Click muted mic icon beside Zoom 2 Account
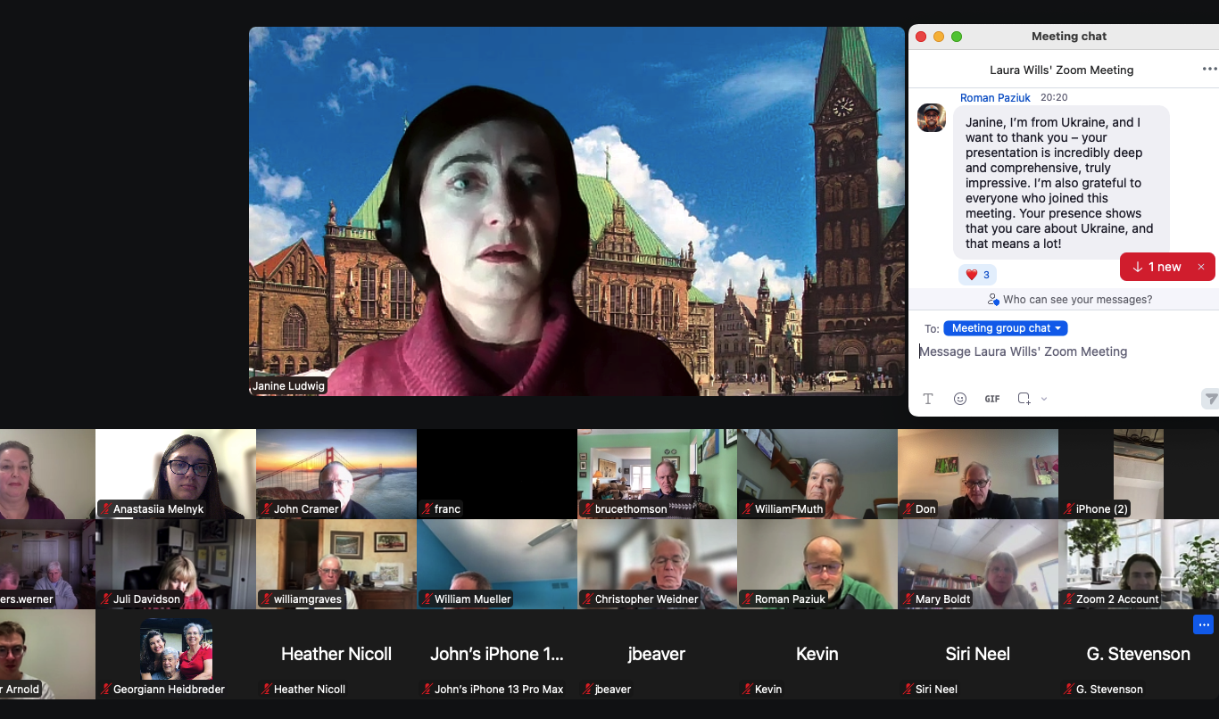 coord(1068,599)
